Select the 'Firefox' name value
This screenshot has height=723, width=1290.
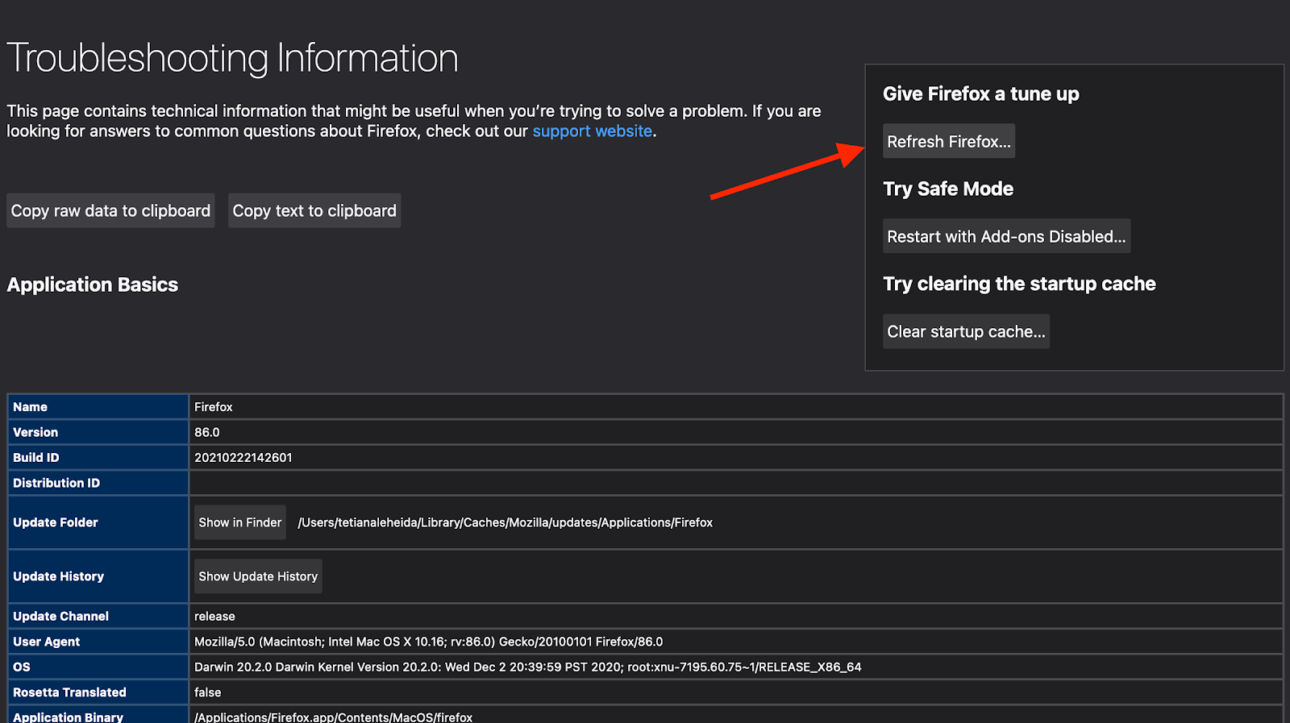(214, 407)
